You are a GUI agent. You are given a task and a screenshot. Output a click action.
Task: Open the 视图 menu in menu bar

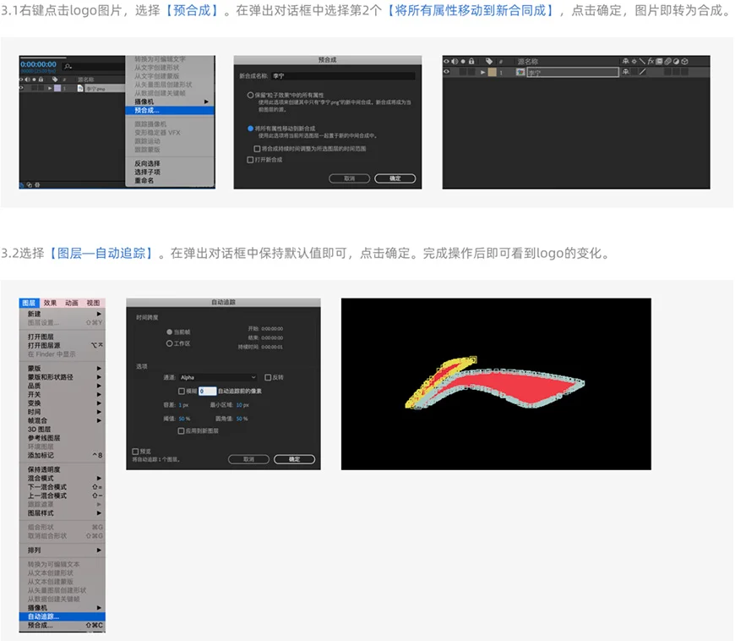(x=93, y=303)
